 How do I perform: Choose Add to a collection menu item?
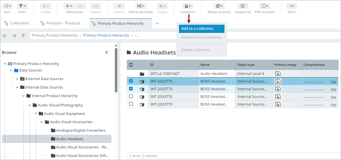[201, 29]
